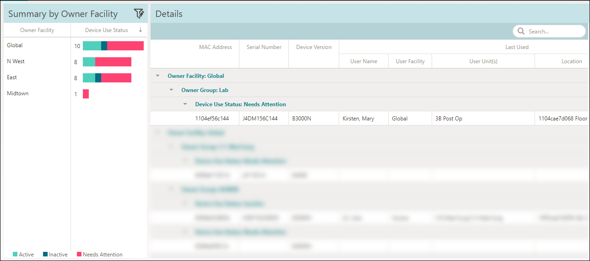This screenshot has width=590, height=261.
Task: Select the East facility row
Action: click(12, 77)
